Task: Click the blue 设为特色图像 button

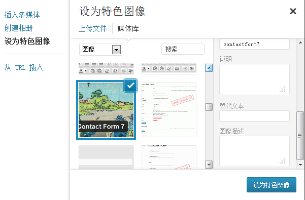Action: (272, 185)
